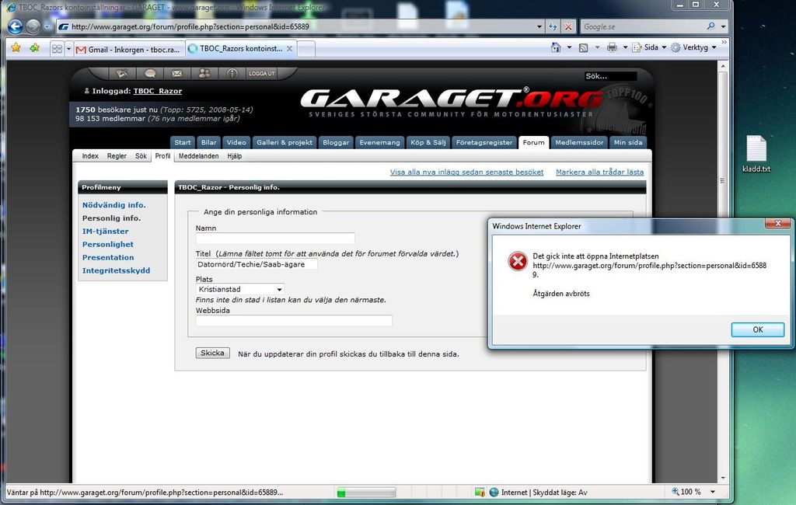Stop page loading with the red X
Viewport: 796px width, 505px height.
click(x=568, y=26)
